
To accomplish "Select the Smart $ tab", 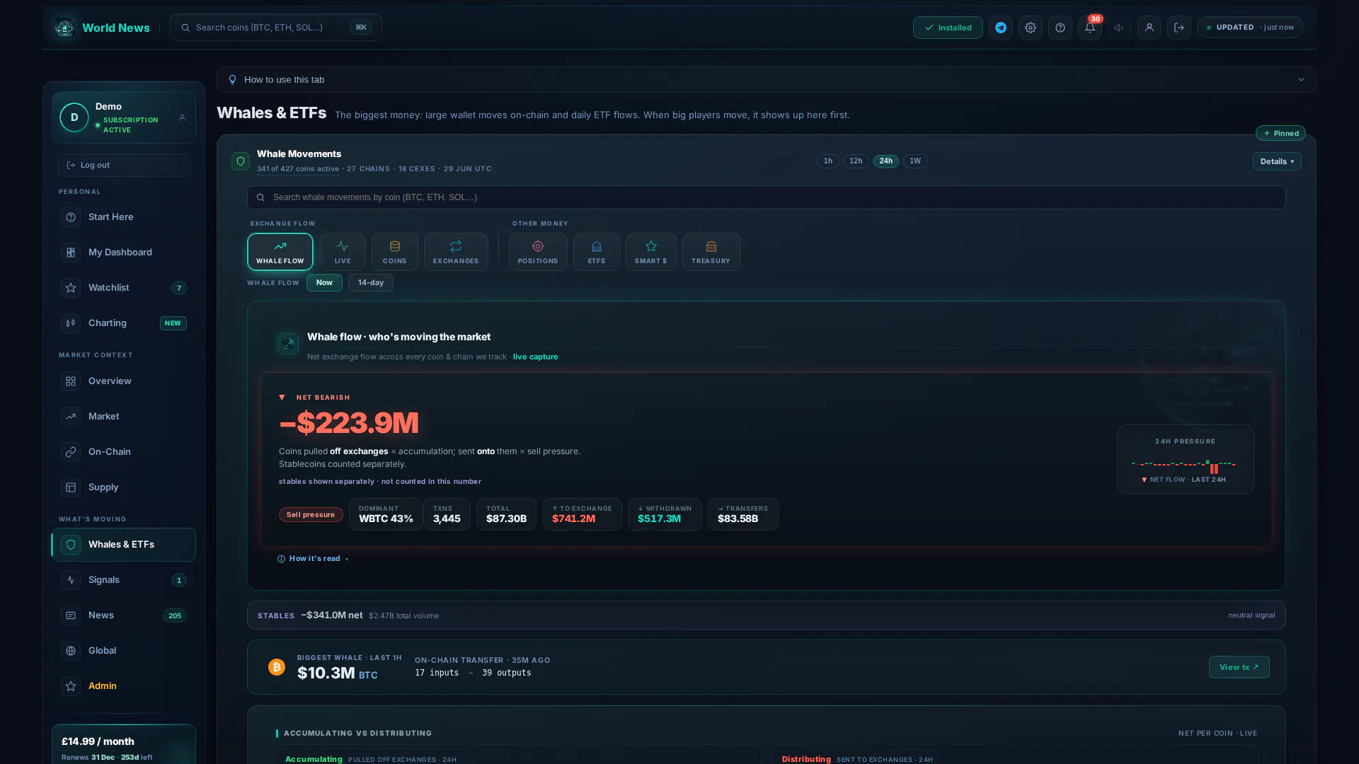I will (x=651, y=252).
